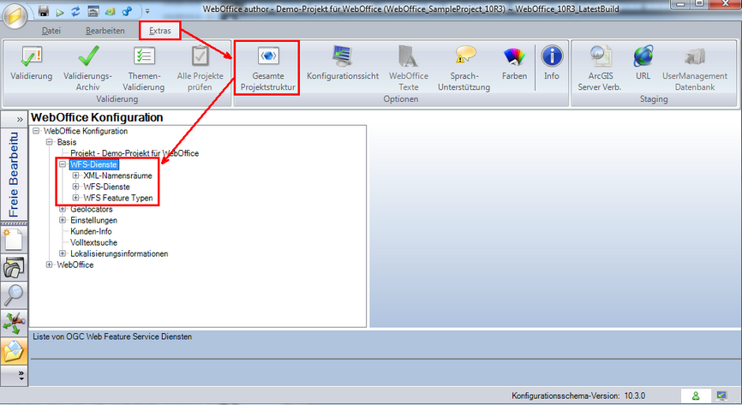Toggle Gesamte Projektstruktur view
The image size is (742, 405).
click(x=267, y=68)
